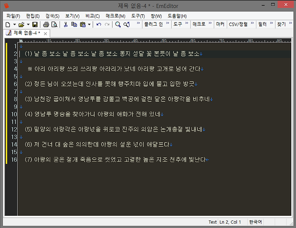Close the 제목 없음-4 tab
Image resolution: width=296 pixels, height=228 pixels.
(x=45, y=34)
